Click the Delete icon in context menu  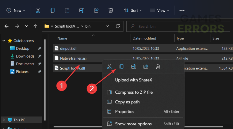[x=158, y=67]
